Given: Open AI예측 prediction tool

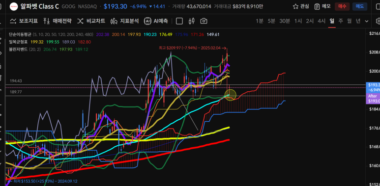Looking at the screenshot, I should click(x=156, y=21).
